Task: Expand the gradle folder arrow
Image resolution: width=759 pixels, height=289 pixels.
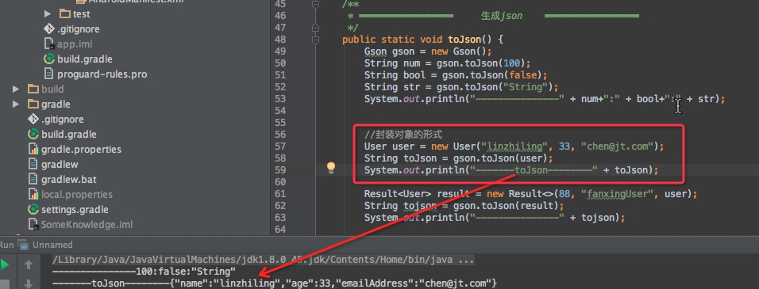Action: coord(16,105)
